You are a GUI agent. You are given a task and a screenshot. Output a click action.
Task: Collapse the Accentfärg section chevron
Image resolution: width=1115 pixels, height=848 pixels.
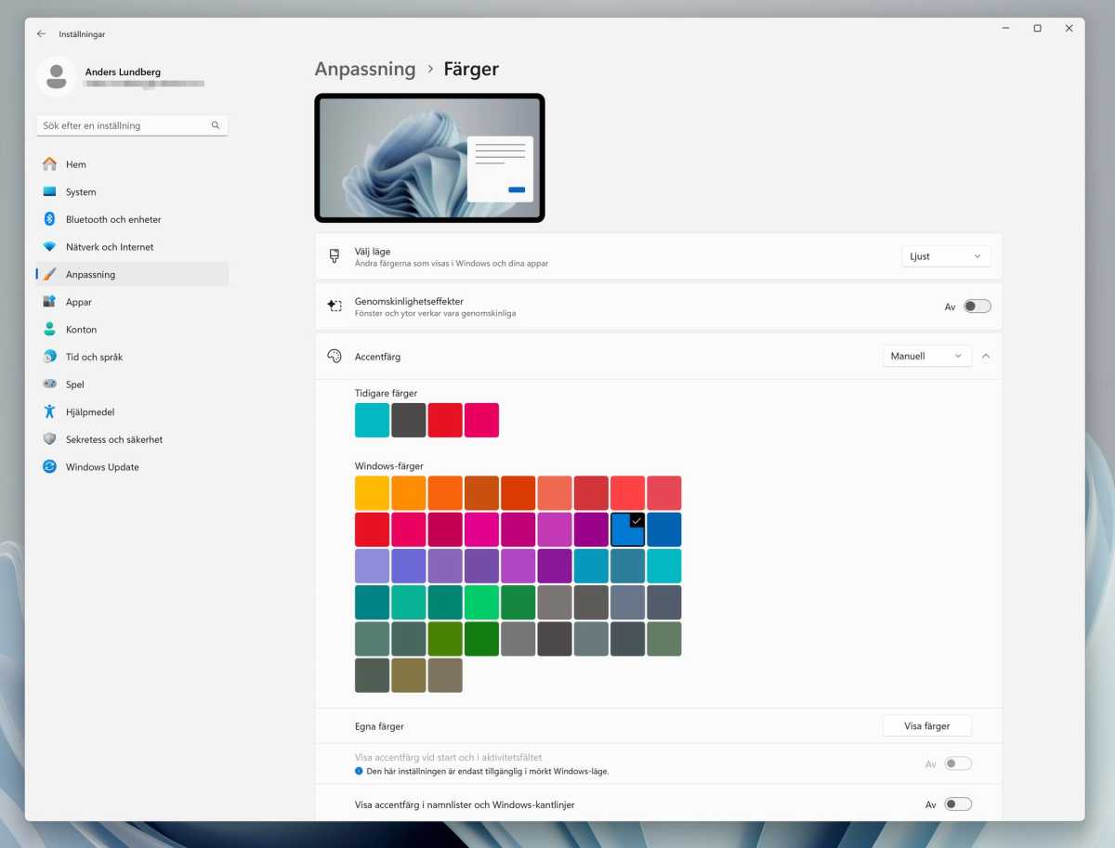(986, 356)
